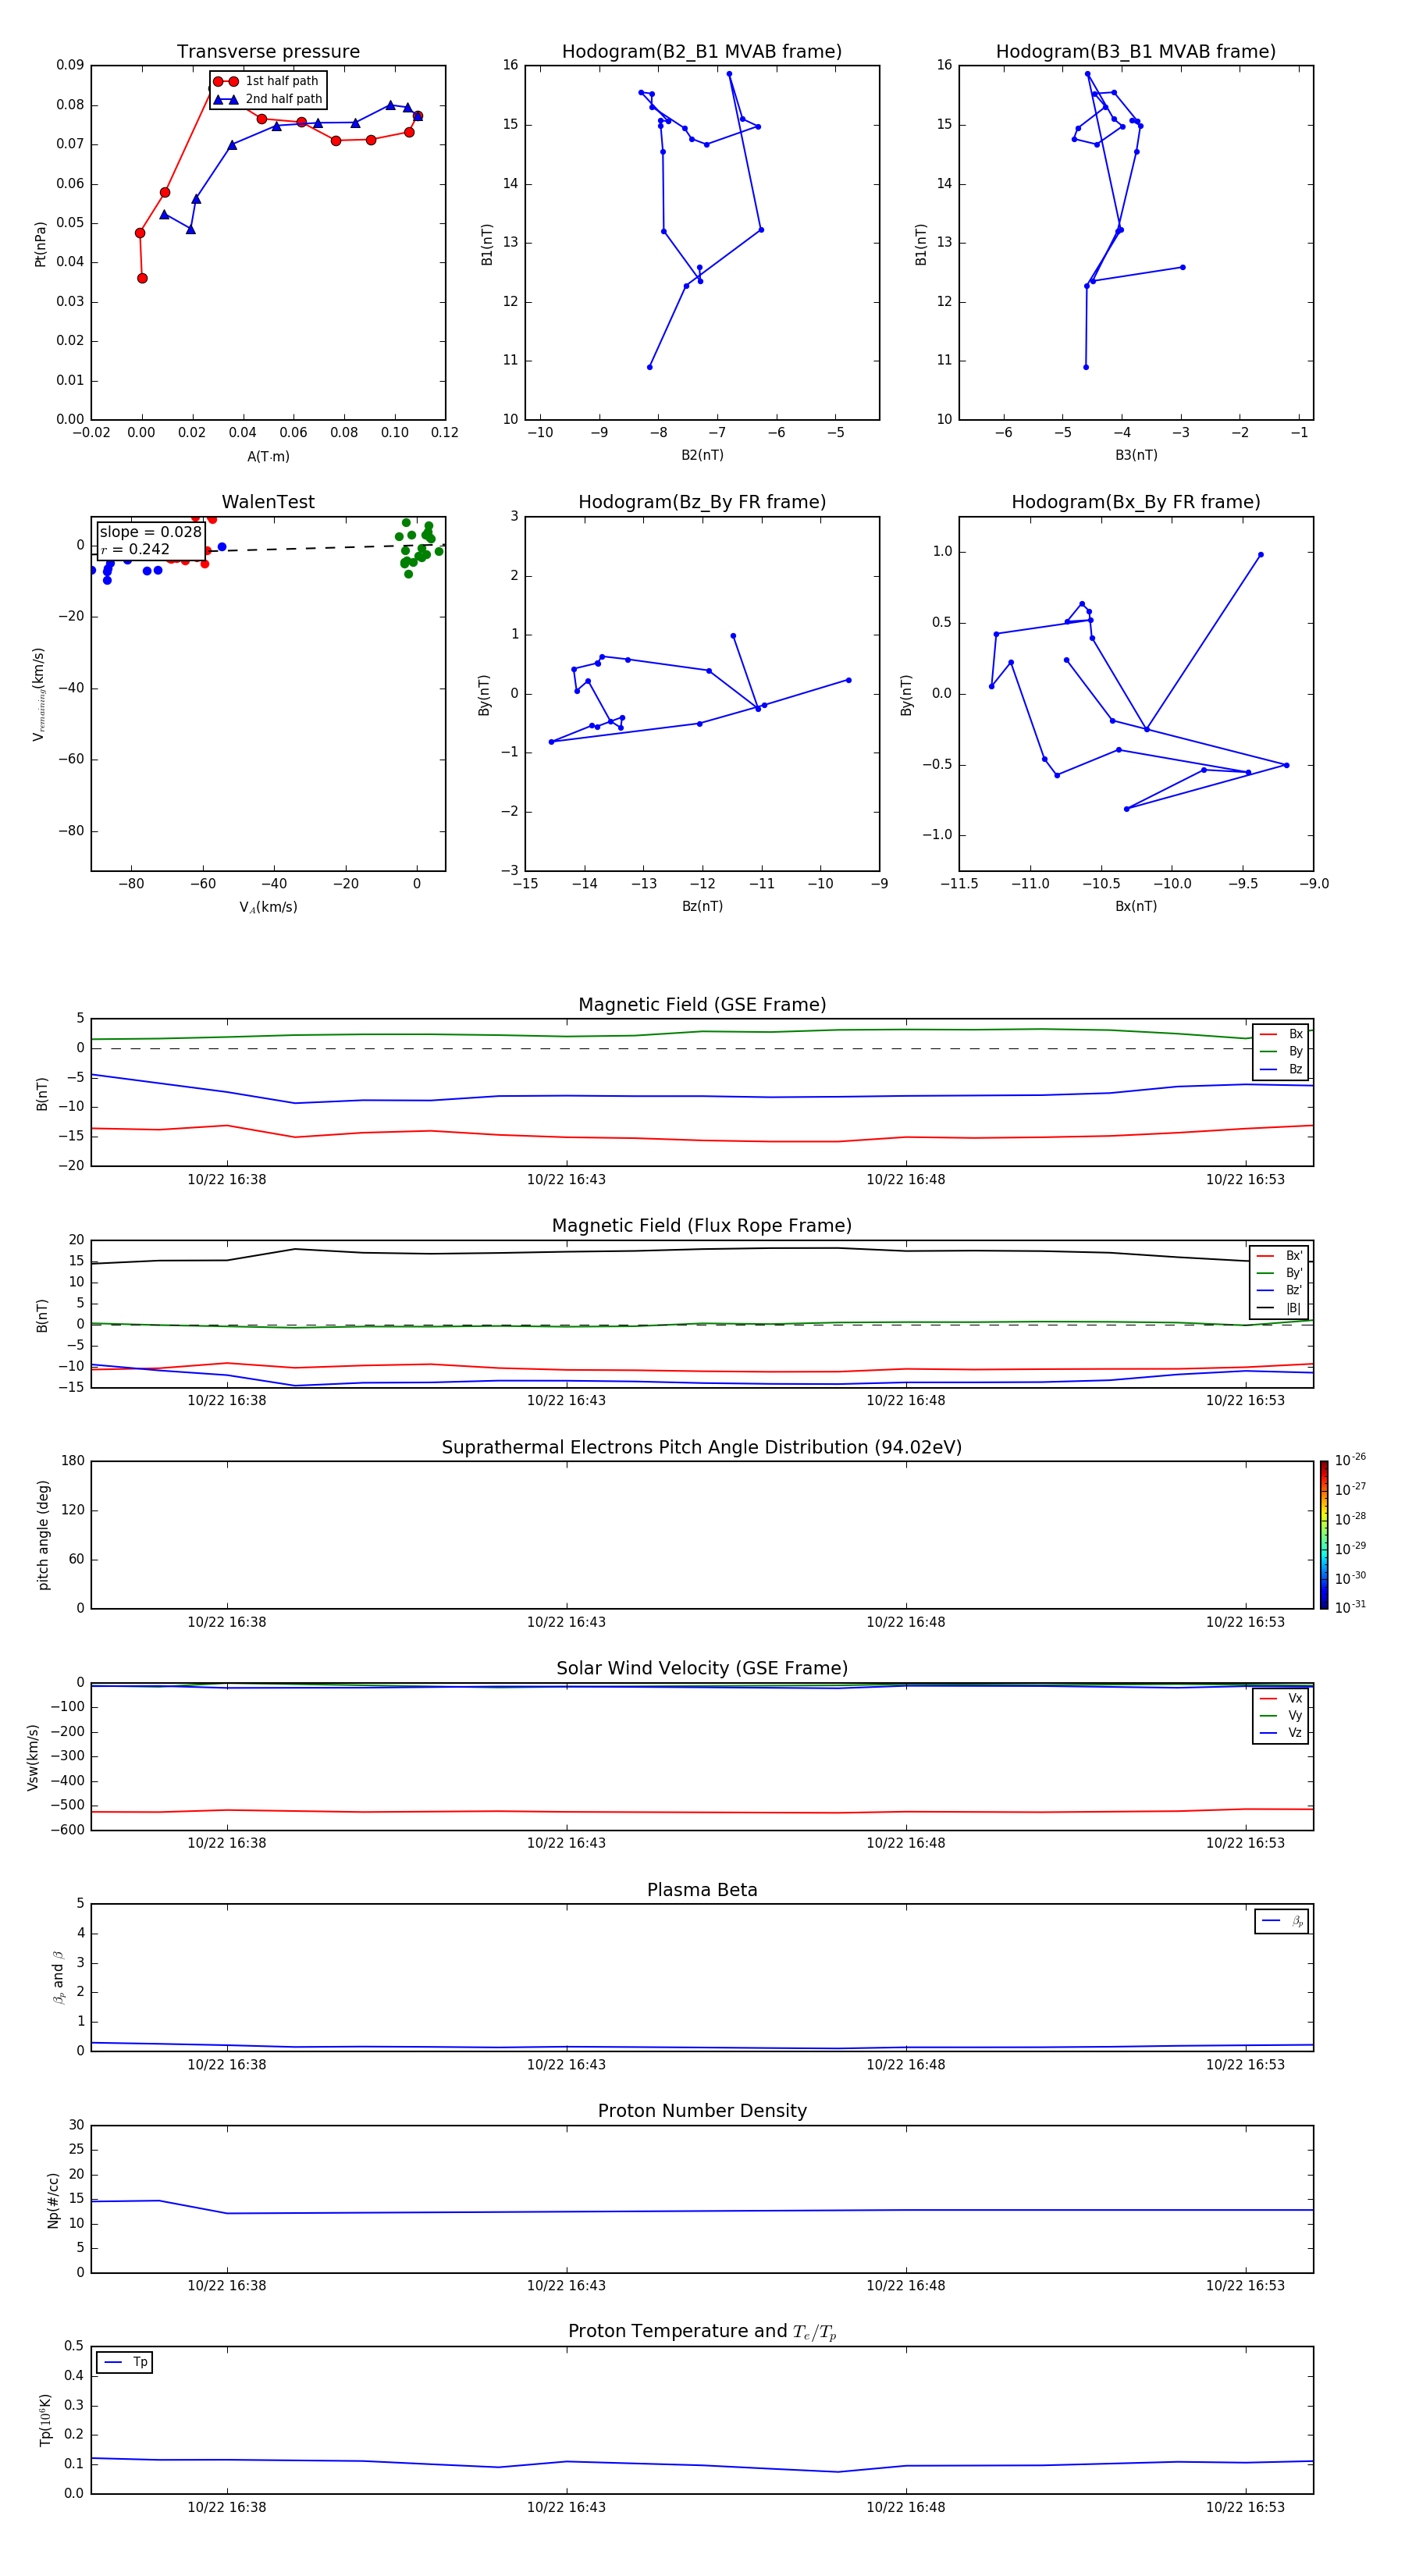Click the 'Proton Temperature and Te/Tp' title

[702, 2332]
